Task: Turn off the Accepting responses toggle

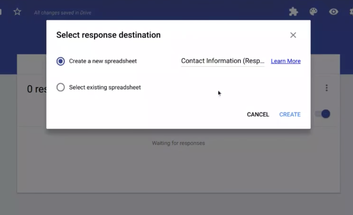Action: coord(322,114)
